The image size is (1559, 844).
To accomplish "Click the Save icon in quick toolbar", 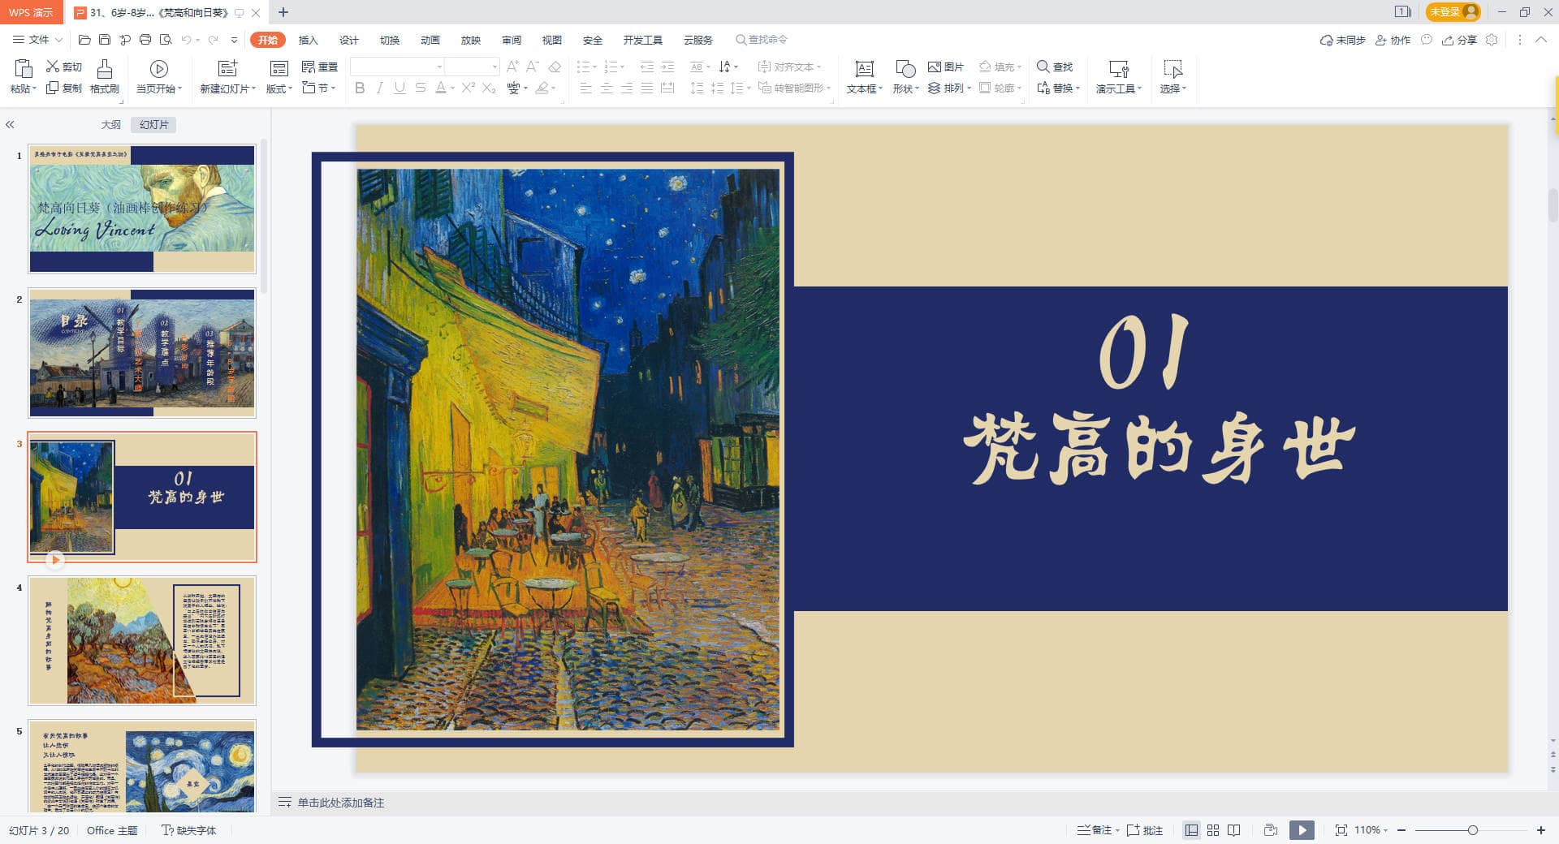I will coord(105,39).
